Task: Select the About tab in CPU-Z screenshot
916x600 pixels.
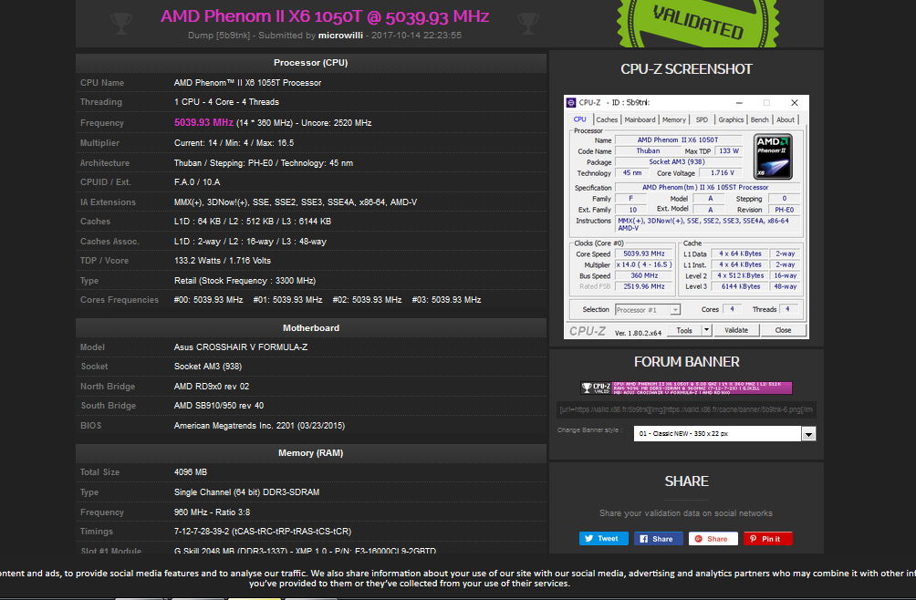Action: (786, 119)
